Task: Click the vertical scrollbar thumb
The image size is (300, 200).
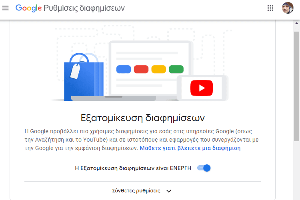Action: coord(296,86)
